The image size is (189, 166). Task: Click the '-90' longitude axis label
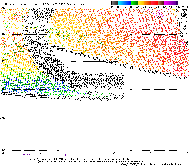(x=2, y=153)
